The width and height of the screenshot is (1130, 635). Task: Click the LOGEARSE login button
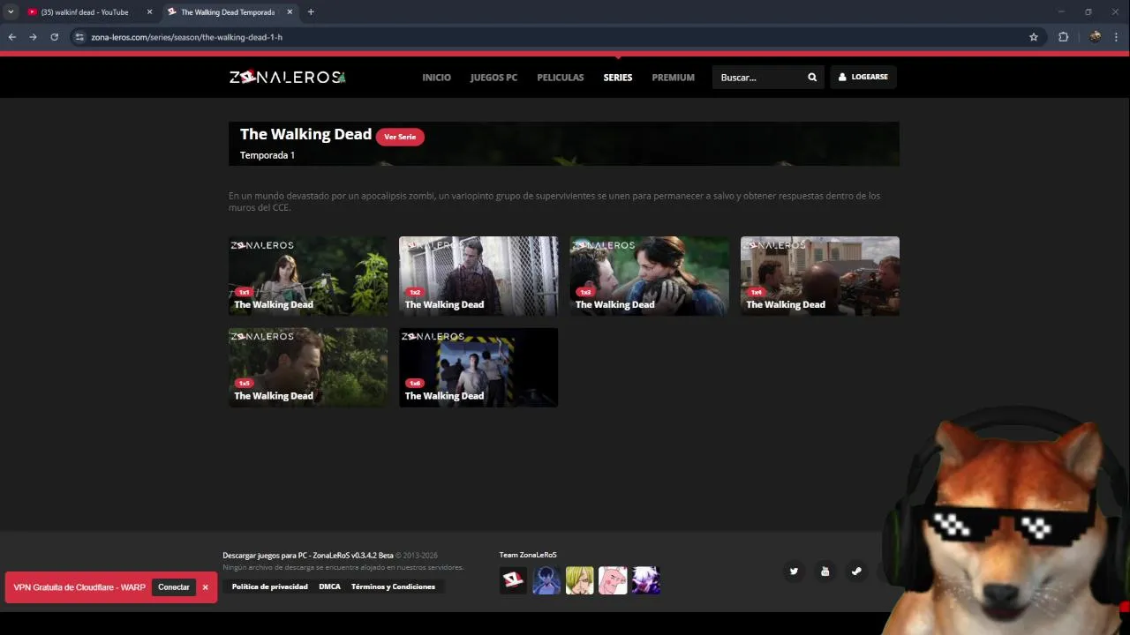coord(863,78)
